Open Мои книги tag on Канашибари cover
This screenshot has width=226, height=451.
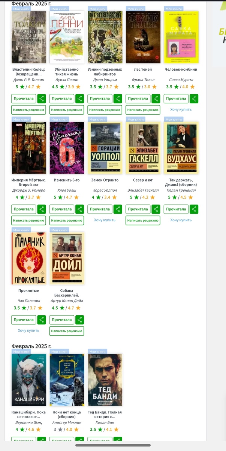(21, 351)
